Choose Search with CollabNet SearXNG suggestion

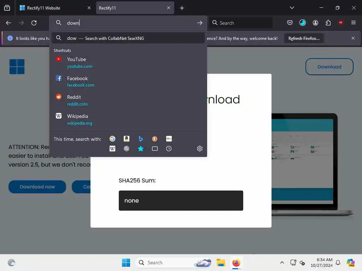(x=128, y=38)
